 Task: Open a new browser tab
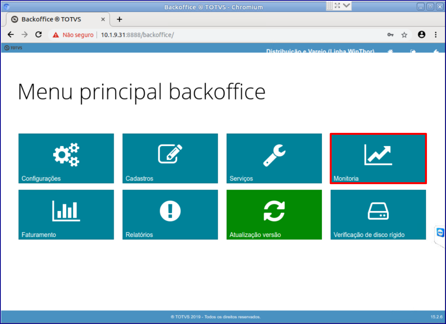click(x=119, y=19)
